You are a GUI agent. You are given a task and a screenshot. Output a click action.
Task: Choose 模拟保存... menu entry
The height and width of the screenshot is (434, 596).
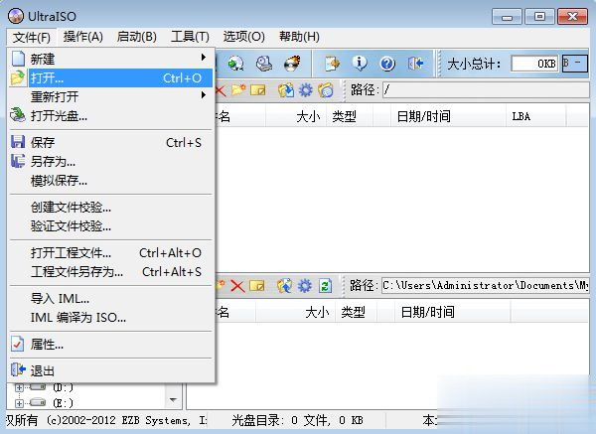tap(110, 181)
